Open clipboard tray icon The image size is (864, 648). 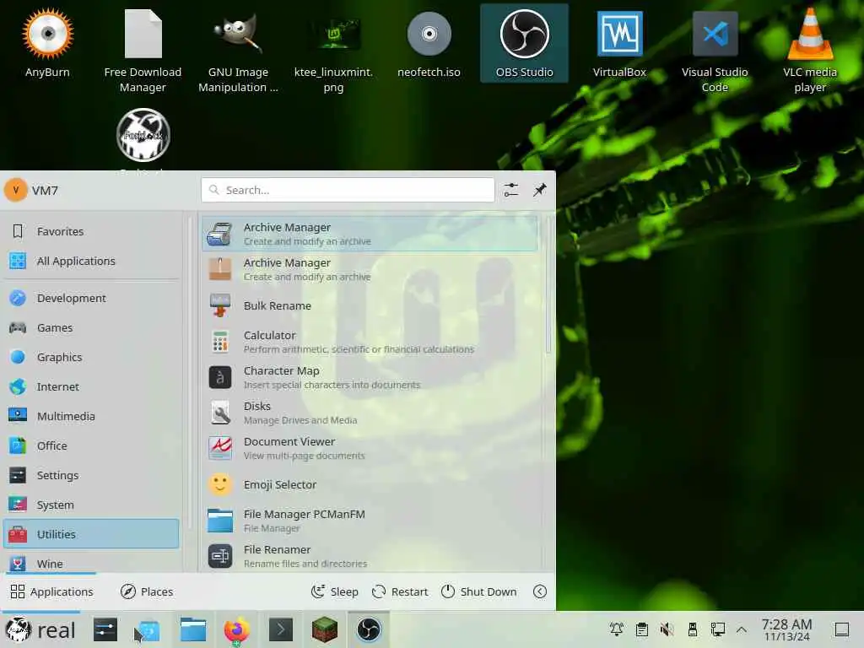(x=642, y=629)
